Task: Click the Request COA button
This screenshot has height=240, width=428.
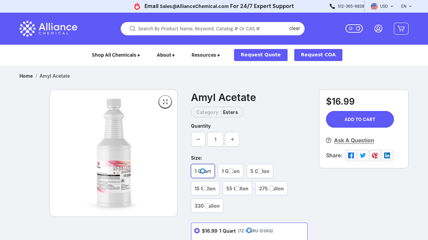Action: click(318, 55)
